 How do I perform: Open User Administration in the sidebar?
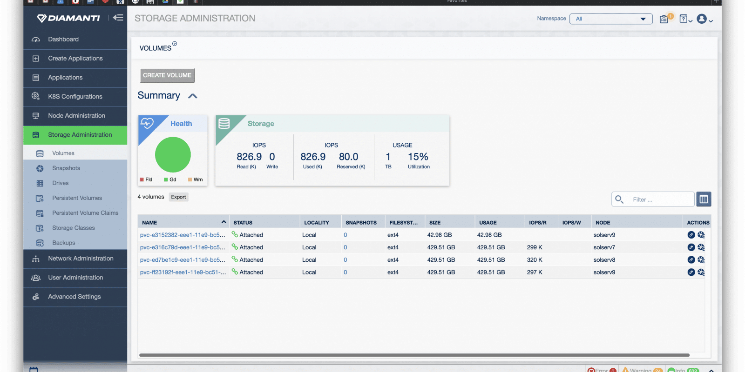pos(75,278)
